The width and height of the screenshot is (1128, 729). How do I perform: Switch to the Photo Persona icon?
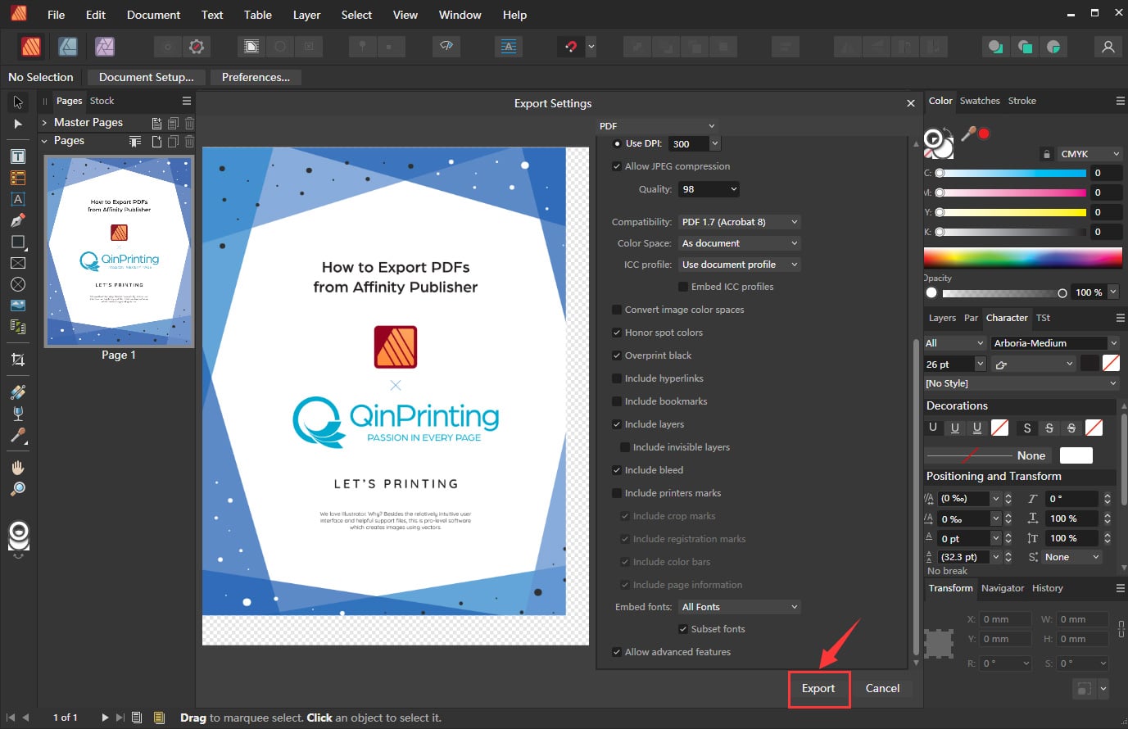(105, 47)
